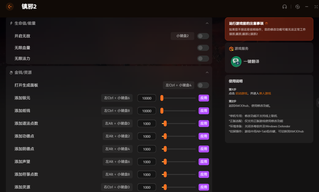This screenshot has width=319, height=192.
Task: Expand the side panel arrow at right edge
Action: [x=317, y=103]
